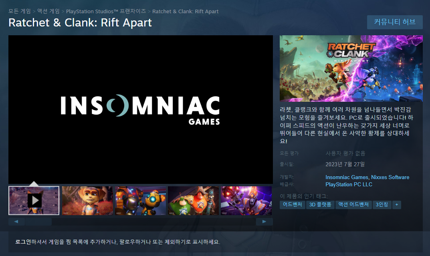Expand more tags with the plus button
Image resolution: width=430 pixels, height=256 pixels.
click(x=397, y=205)
